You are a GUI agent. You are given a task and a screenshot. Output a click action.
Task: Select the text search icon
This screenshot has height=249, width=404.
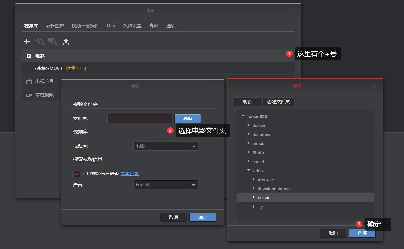[x=40, y=41]
